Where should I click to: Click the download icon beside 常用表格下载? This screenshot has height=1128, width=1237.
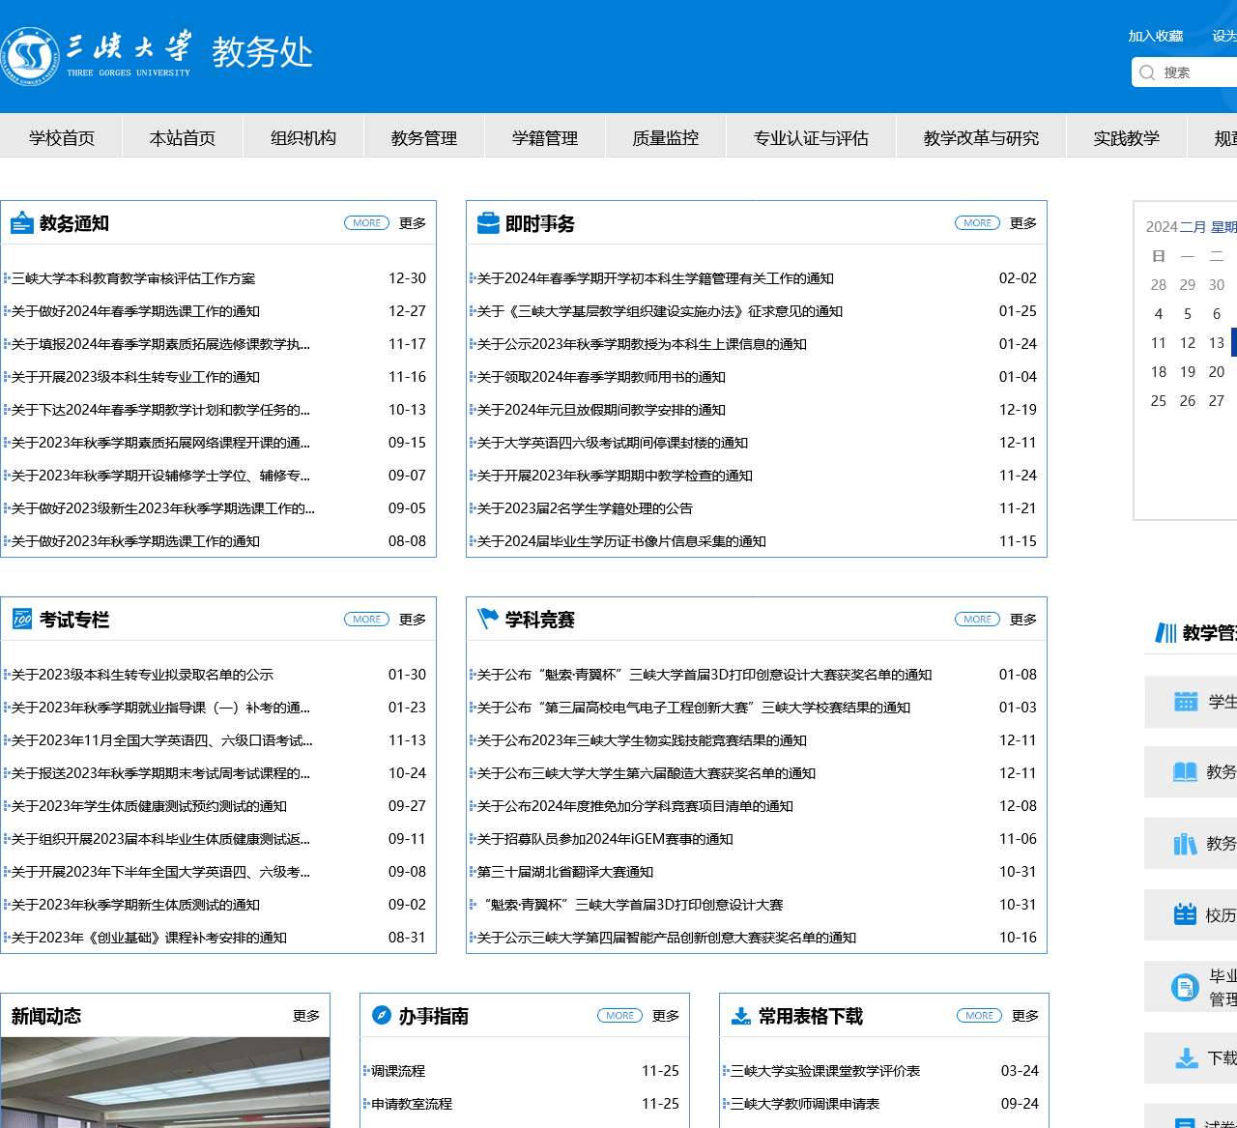click(x=741, y=1015)
